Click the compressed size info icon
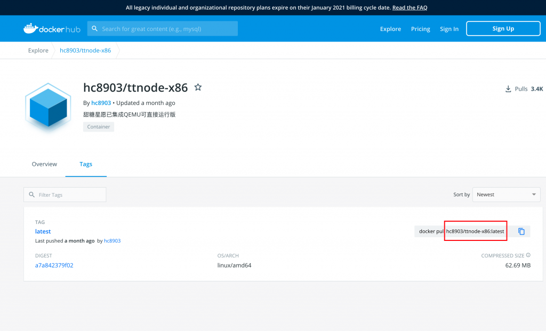 tap(528, 255)
